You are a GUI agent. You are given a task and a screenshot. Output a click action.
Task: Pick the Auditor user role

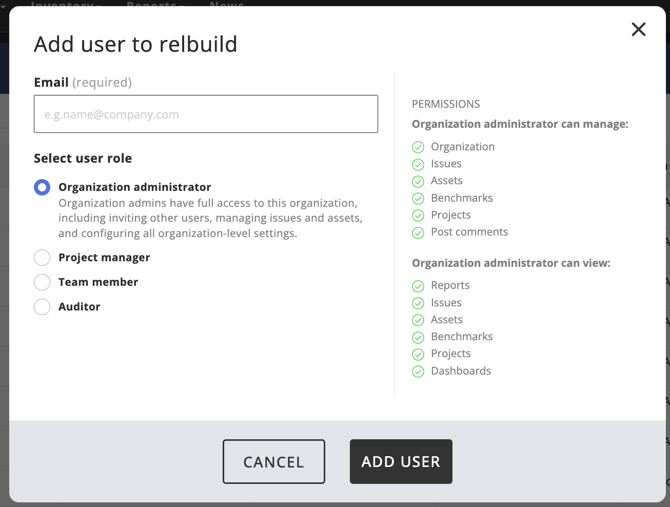point(42,307)
